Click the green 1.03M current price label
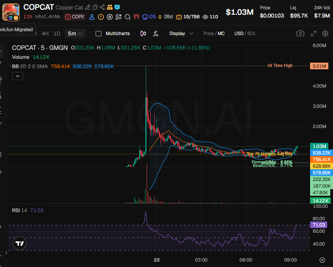The width and height of the screenshot is (333, 267). [x=319, y=146]
